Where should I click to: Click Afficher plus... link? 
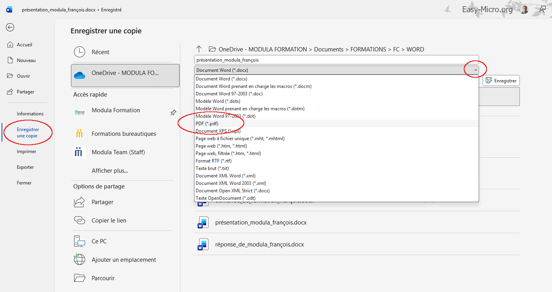pyautogui.click(x=109, y=171)
